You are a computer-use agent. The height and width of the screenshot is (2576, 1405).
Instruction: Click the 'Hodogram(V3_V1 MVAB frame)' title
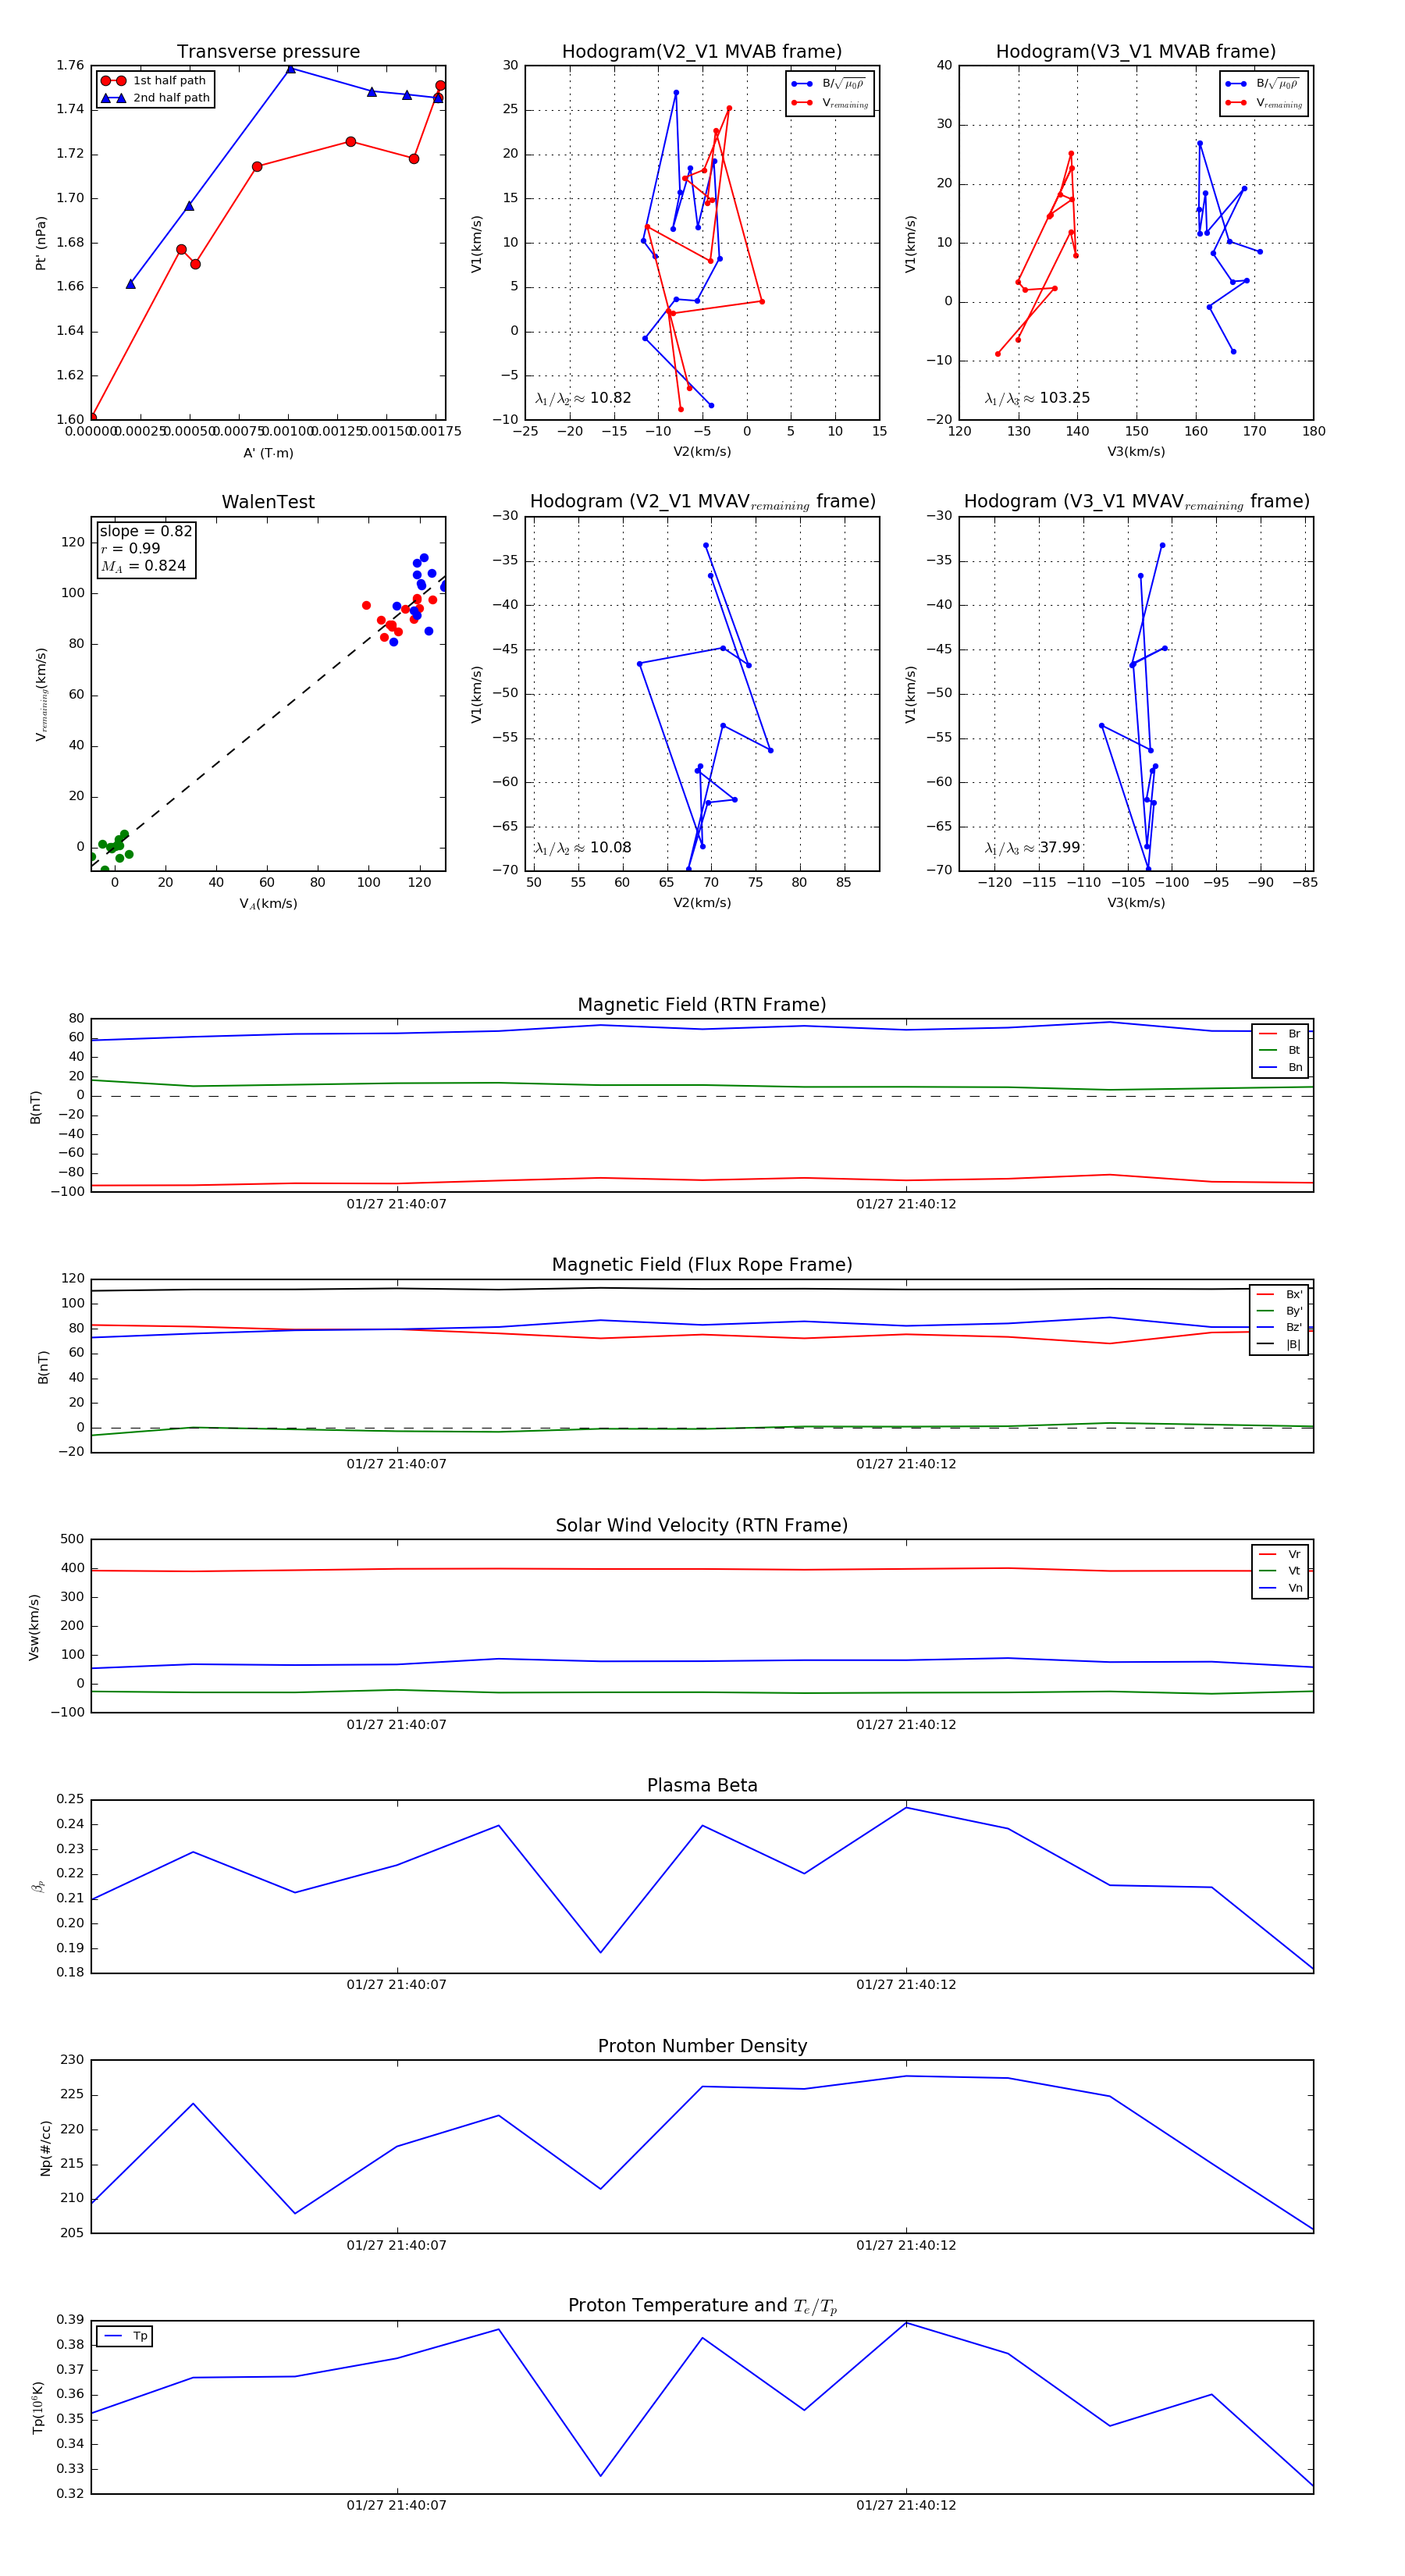point(1135,52)
